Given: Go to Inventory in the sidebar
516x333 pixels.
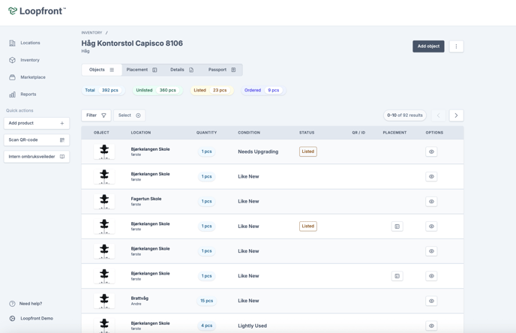Looking at the screenshot, I should click(x=30, y=60).
